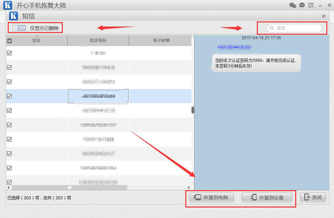The height and width of the screenshot is (218, 334).
Task: Focus the 搜索 search field
Action: click(x=294, y=28)
